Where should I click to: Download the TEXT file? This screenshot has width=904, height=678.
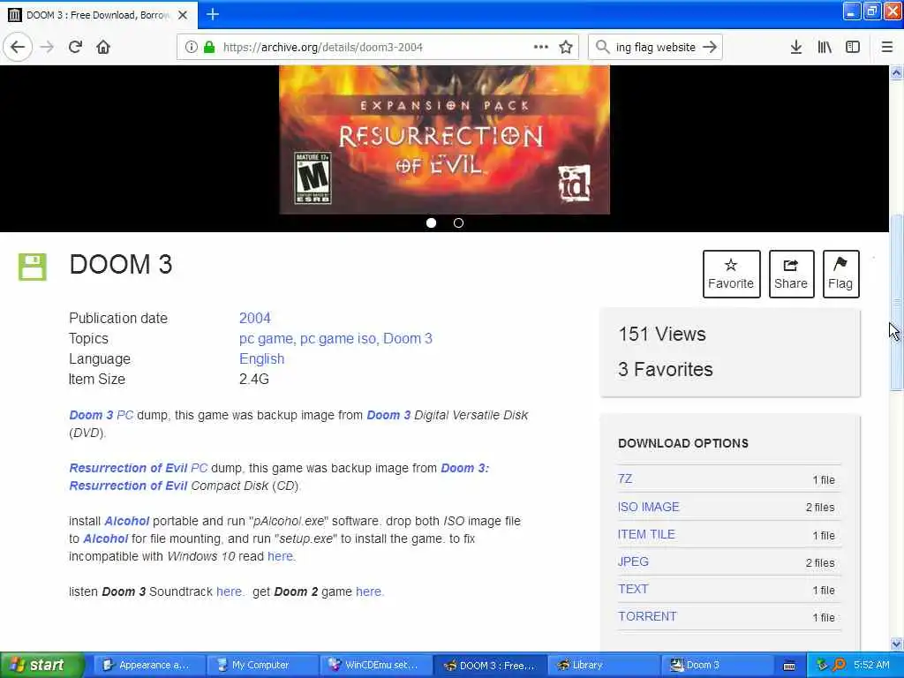click(633, 589)
